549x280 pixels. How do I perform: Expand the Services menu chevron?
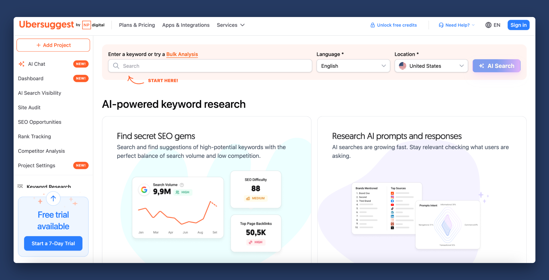(x=242, y=25)
